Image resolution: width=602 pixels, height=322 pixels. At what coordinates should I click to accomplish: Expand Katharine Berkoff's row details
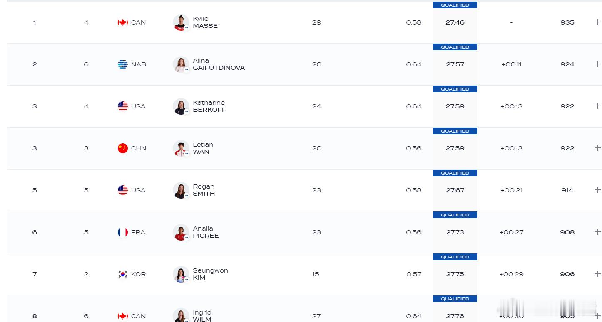[597, 106]
